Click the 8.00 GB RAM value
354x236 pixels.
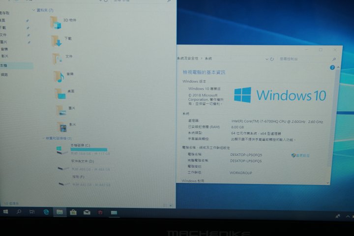[x=237, y=127]
